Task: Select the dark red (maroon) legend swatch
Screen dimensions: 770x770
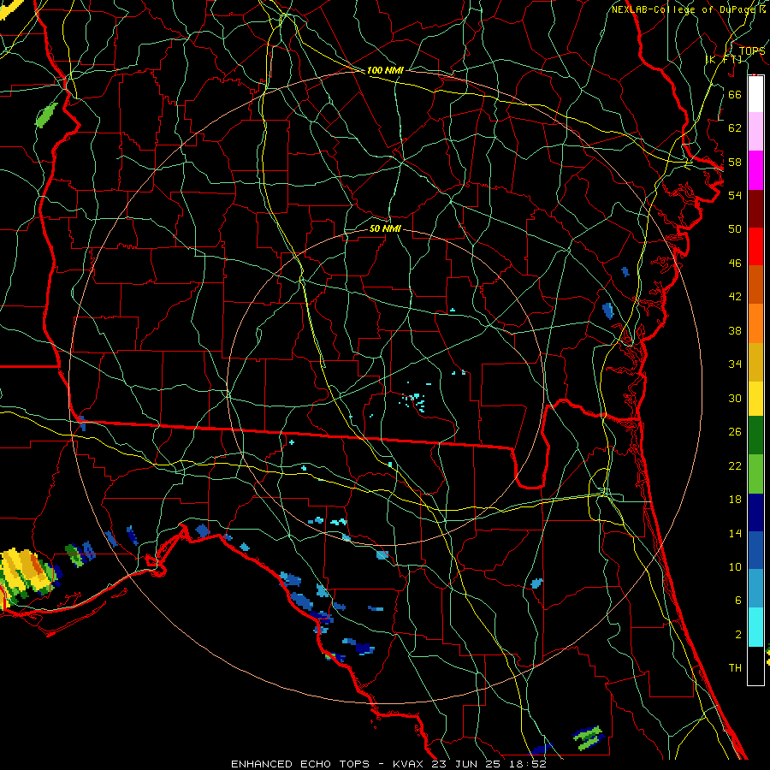Action: coord(755,209)
